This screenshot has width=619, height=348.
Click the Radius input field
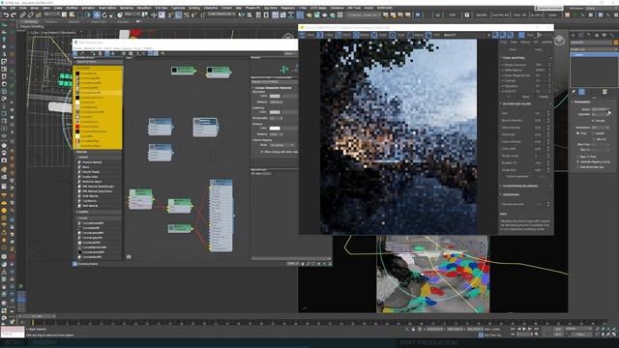tap(600, 109)
